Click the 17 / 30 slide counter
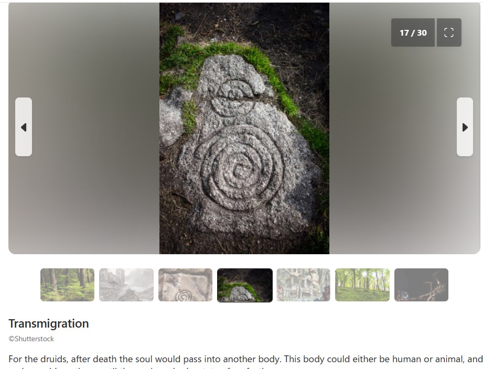This screenshot has height=369, width=483. pyautogui.click(x=413, y=32)
